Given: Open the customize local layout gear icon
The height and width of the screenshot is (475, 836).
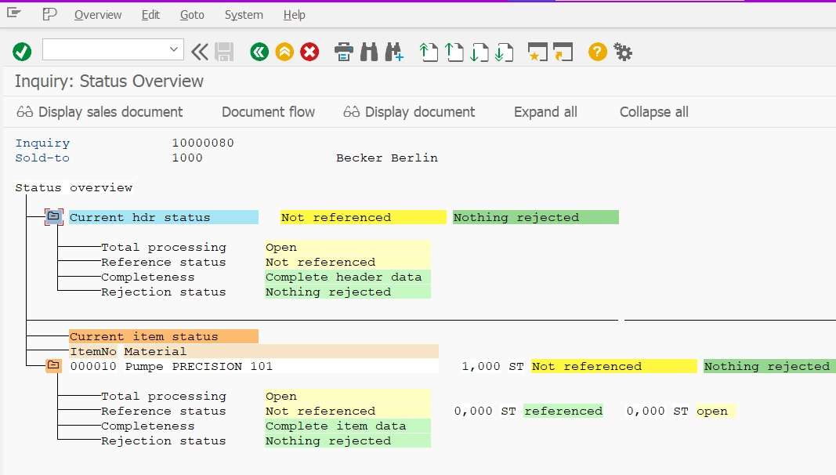Looking at the screenshot, I should click(621, 52).
